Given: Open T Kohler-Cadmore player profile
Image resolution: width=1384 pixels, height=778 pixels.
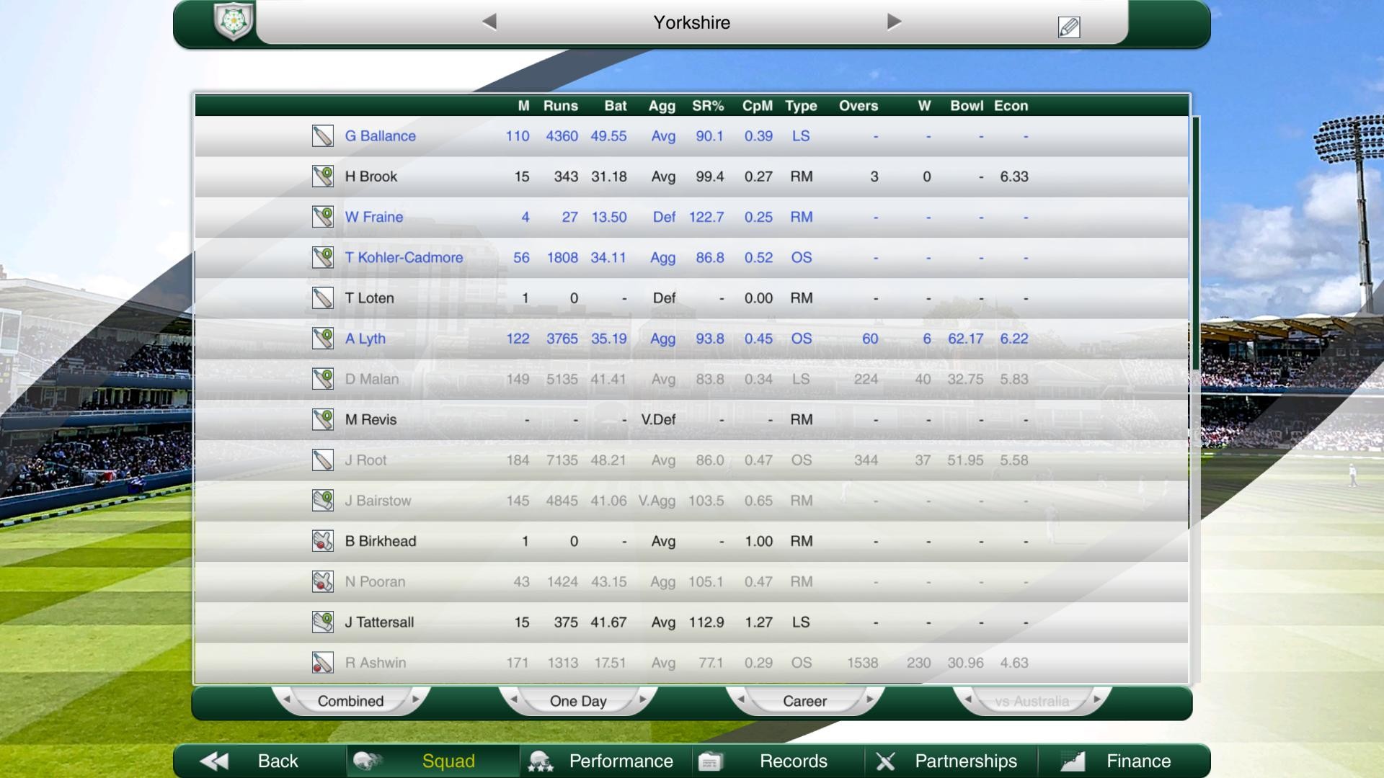Looking at the screenshot, I should click(x=404, y=258).
